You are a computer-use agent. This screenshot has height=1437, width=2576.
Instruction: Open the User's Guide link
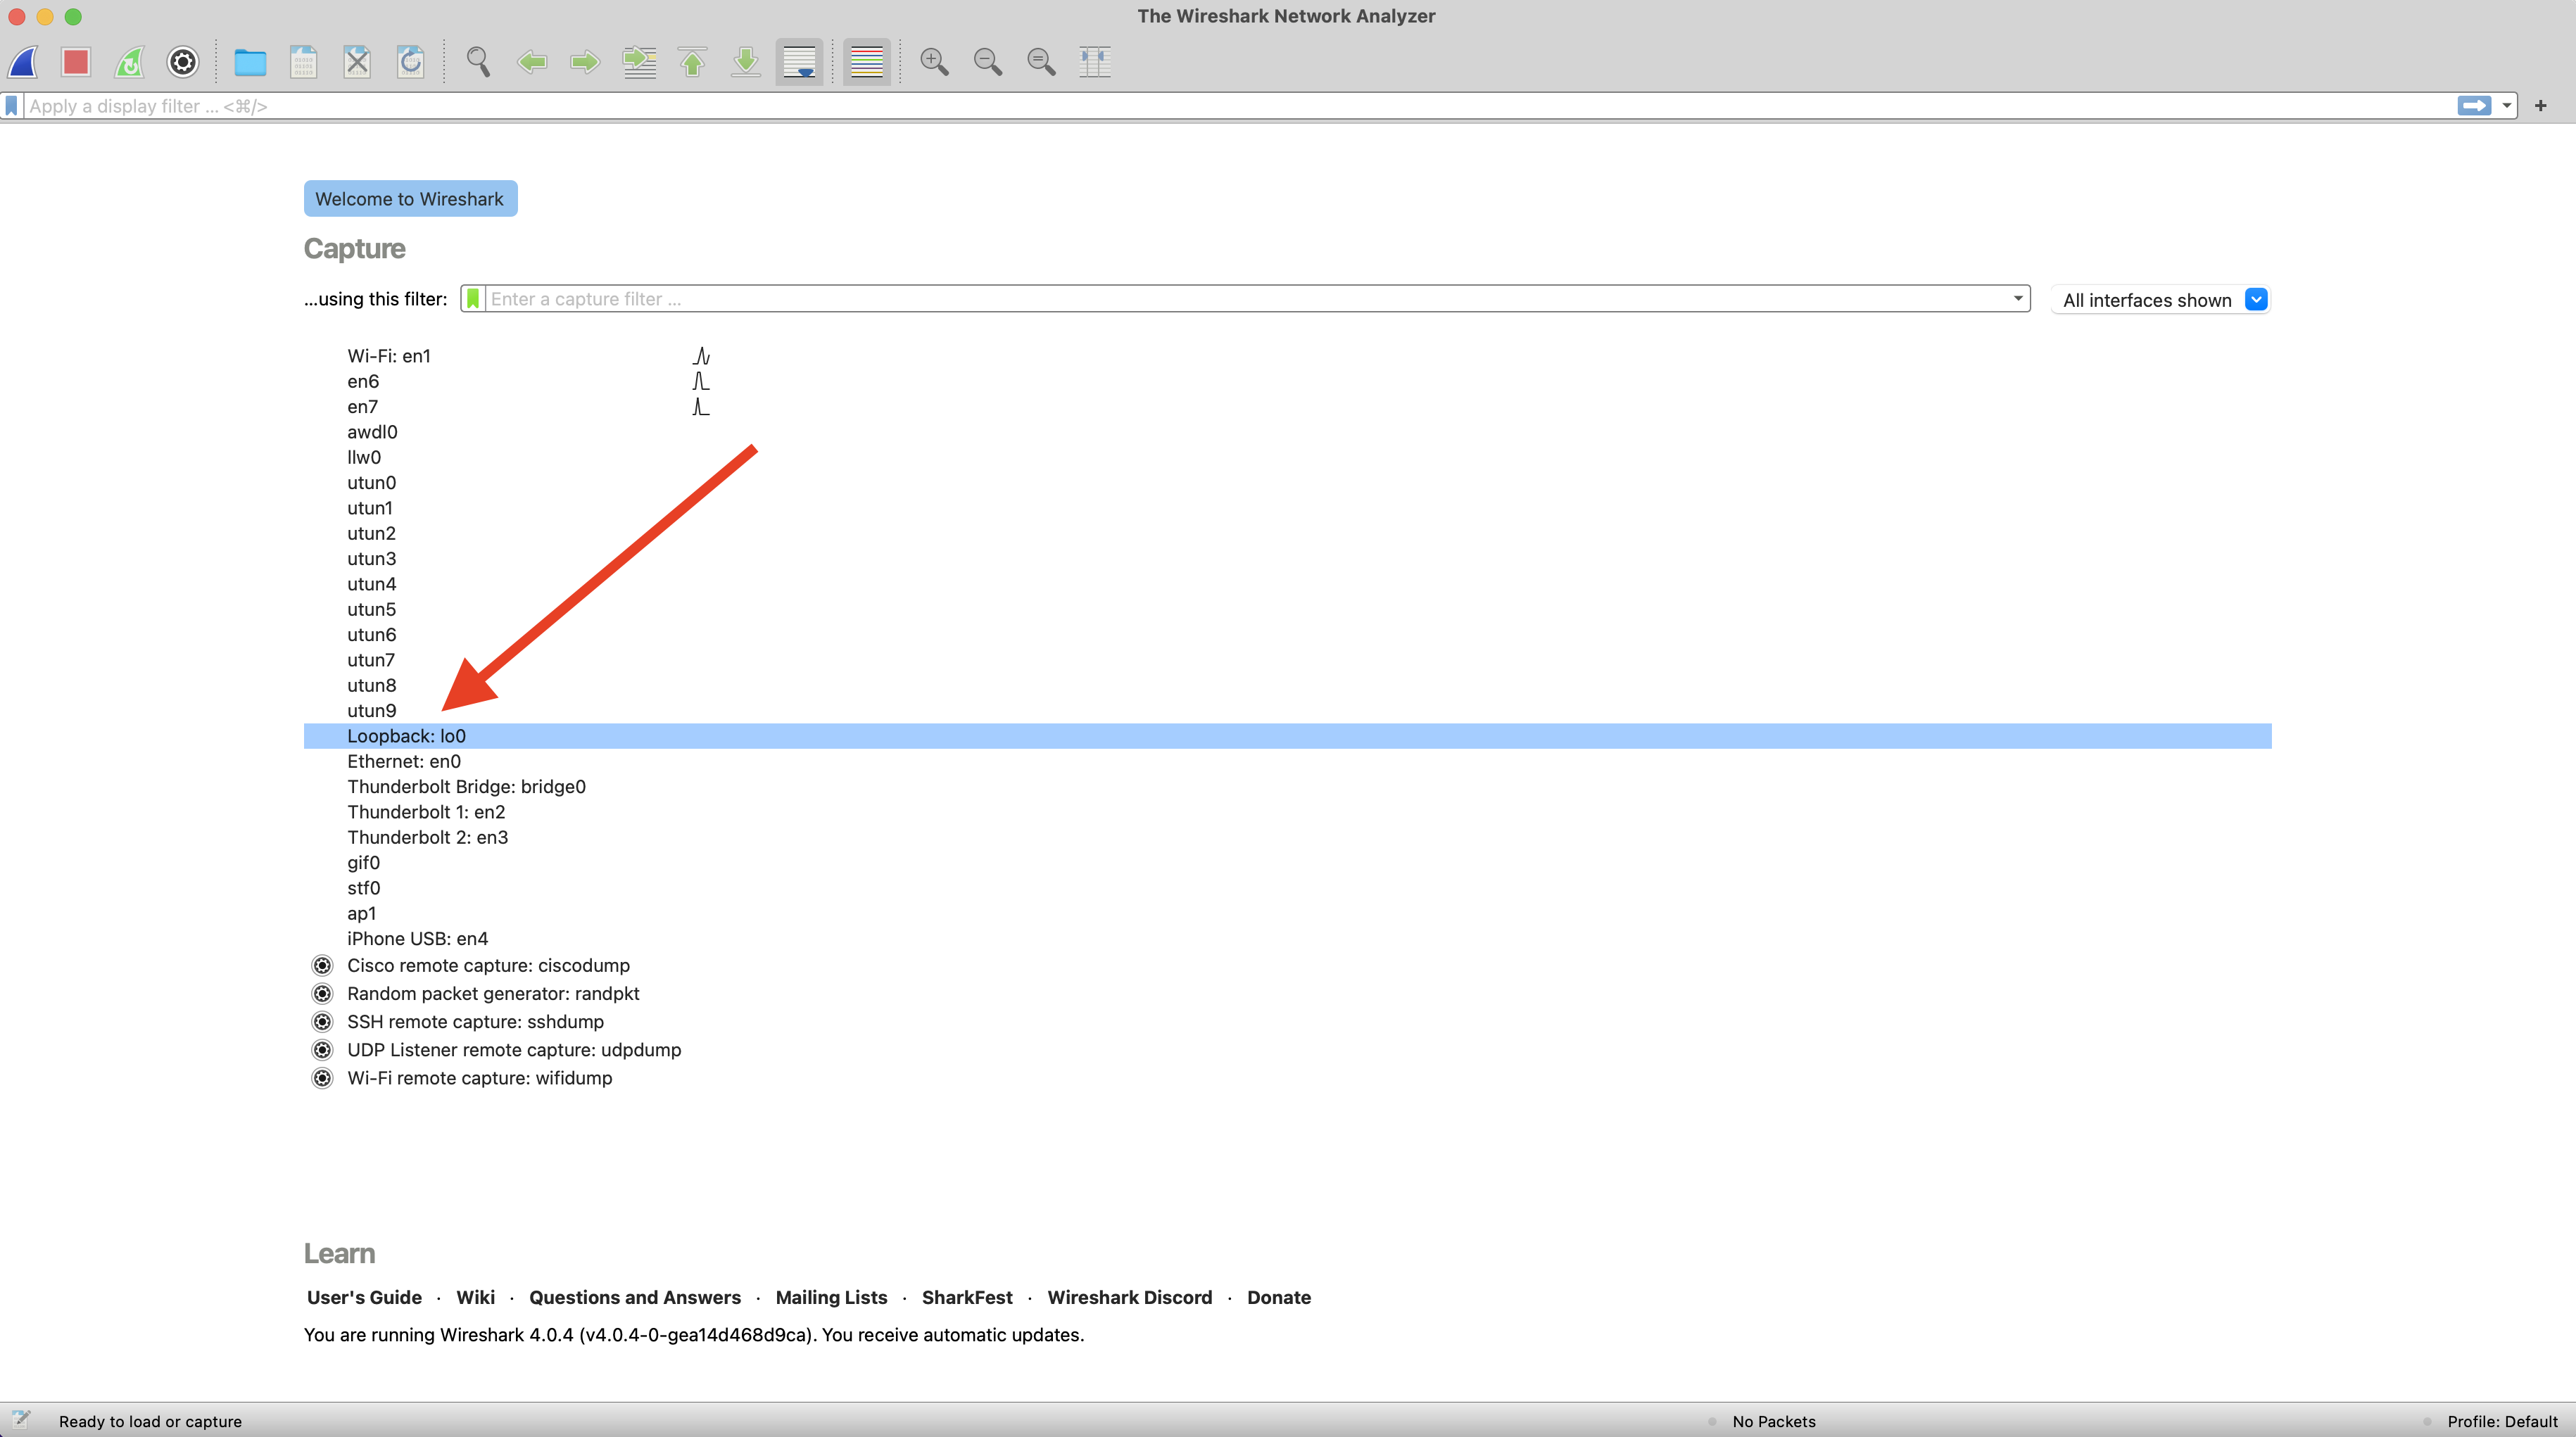364,1297
